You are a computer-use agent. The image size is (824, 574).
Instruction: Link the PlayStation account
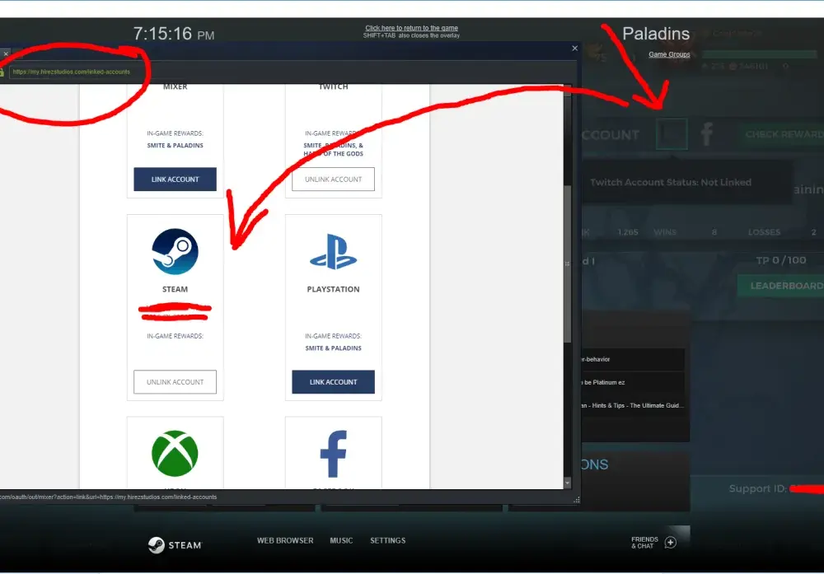point(333,382)
